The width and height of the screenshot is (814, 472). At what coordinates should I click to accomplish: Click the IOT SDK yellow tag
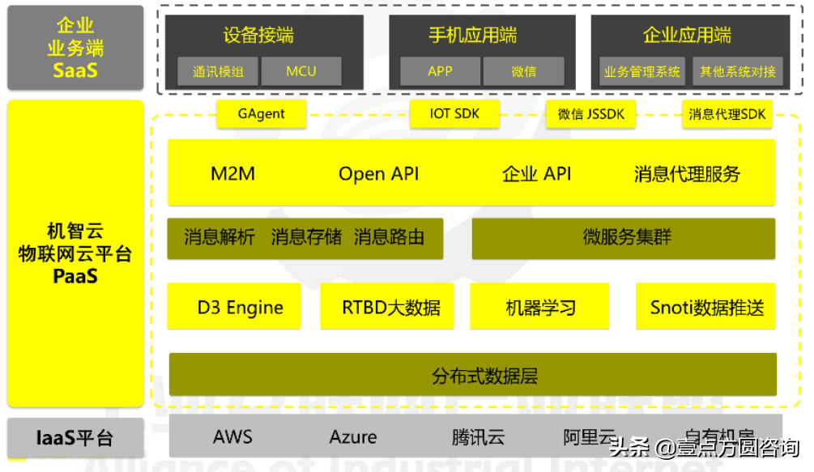click(x=454, y=114)
